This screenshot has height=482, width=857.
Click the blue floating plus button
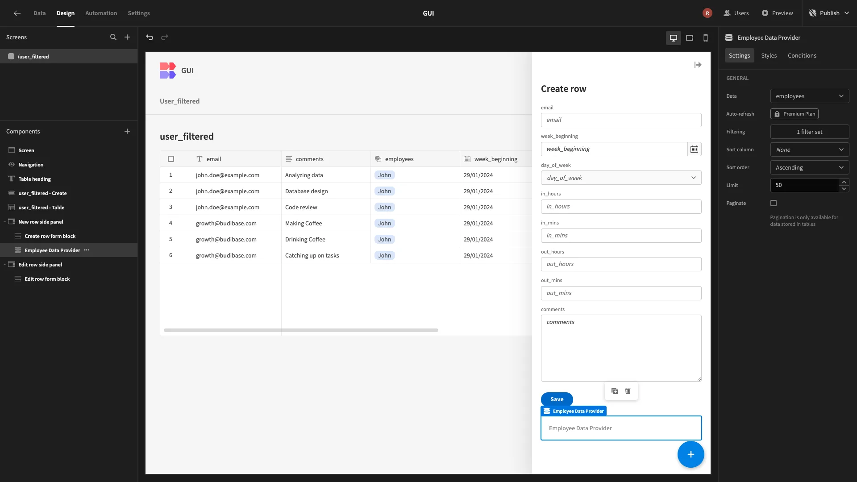click(691, 454)
